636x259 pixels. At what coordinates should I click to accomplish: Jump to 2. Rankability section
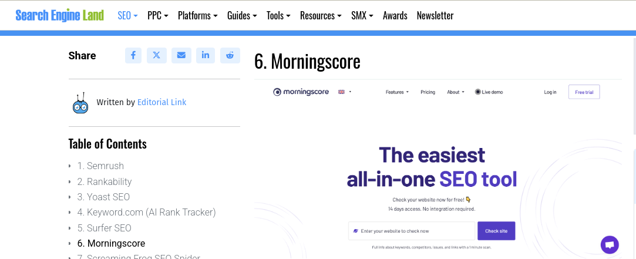105,181
